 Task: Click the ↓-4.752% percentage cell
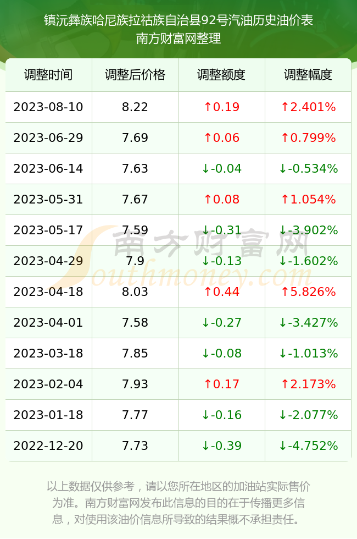(x=308, y=446)
